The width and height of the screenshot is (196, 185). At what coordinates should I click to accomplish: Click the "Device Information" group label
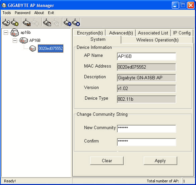coord(94,47)
